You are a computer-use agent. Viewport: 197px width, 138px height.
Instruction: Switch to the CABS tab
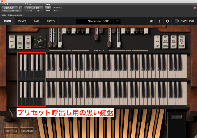[x=37, y=21]
